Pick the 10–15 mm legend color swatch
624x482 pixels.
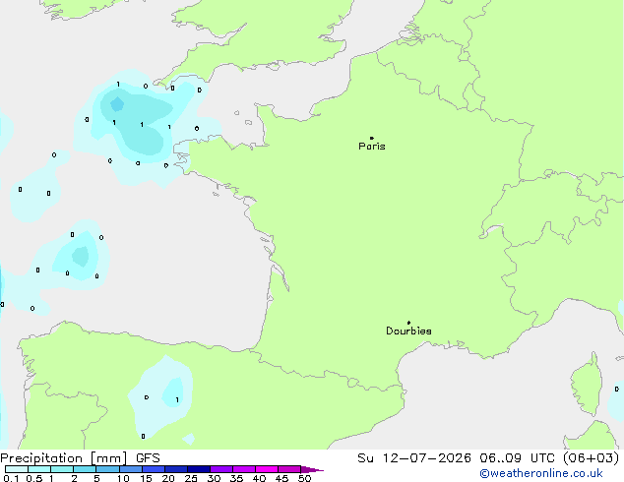(131, 469)
